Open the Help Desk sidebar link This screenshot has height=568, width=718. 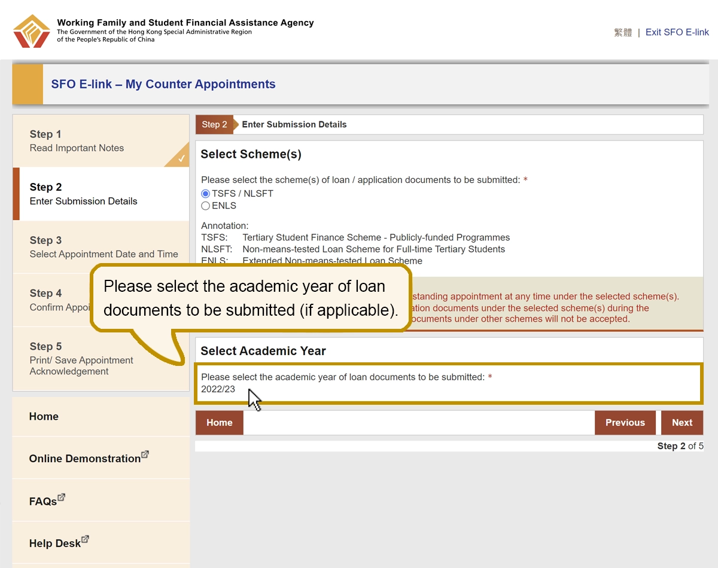point(101,543)
